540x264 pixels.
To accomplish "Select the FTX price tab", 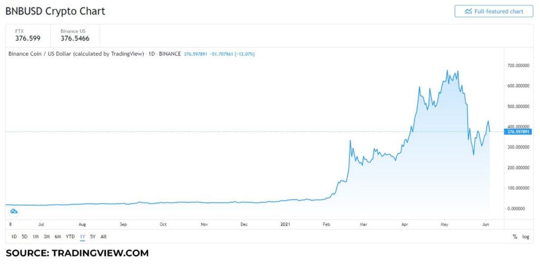I will [28, 35].
